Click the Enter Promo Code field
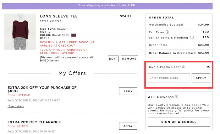Image resolution: width=220 pixels, height=134 pixels. click(x=169, y=78)
